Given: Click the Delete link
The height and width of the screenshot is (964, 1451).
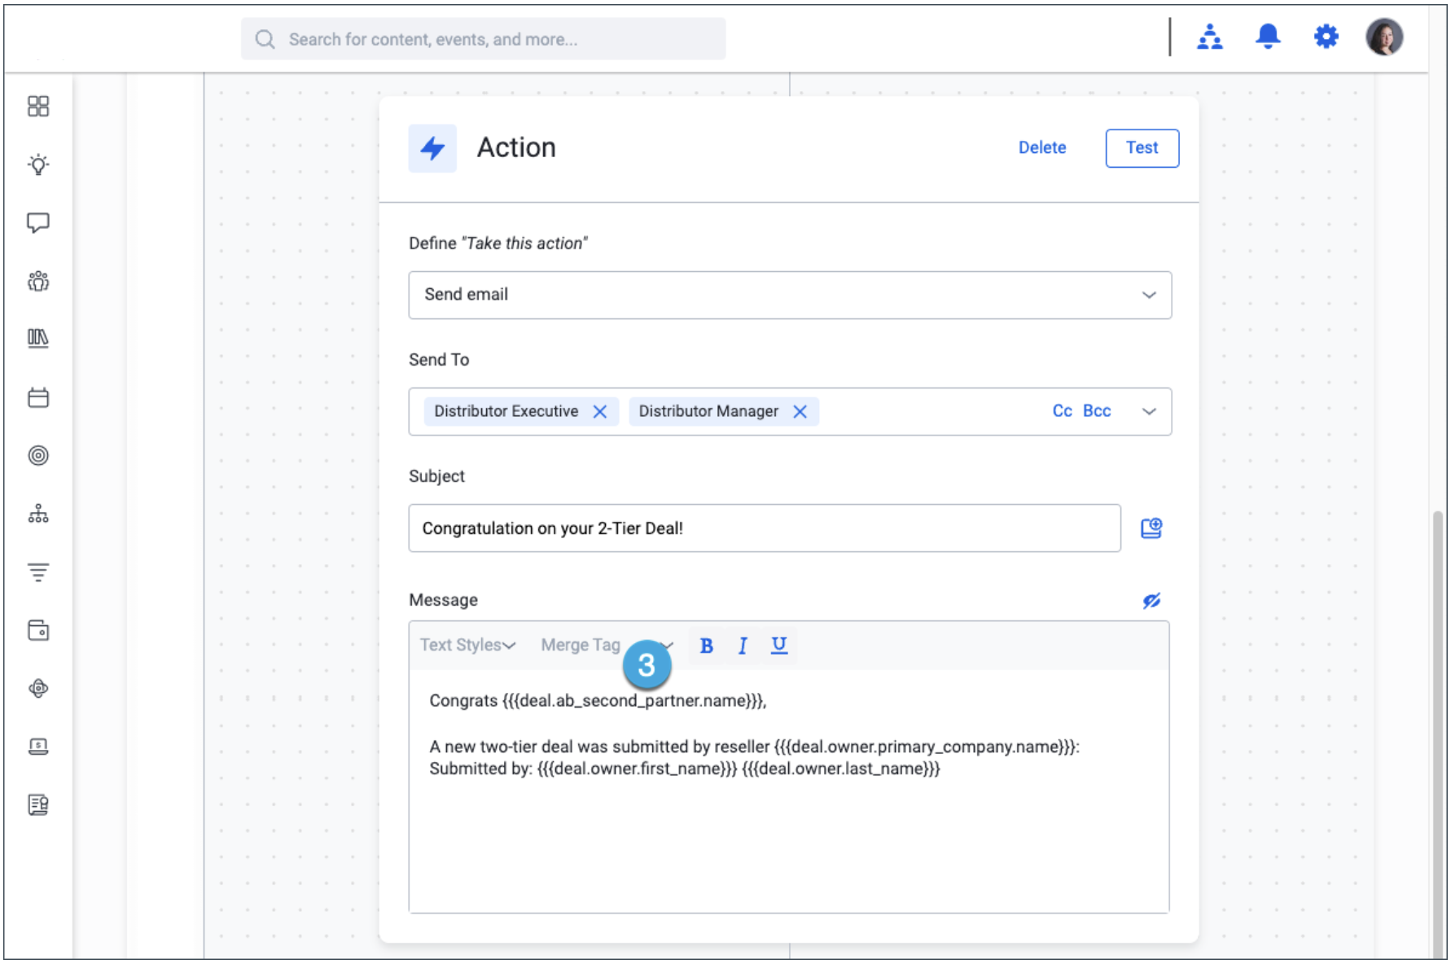Looking at the screenshot, I should (x=1042, y=147).
